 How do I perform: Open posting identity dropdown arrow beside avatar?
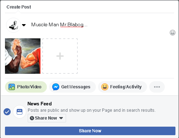pos(24,25)
